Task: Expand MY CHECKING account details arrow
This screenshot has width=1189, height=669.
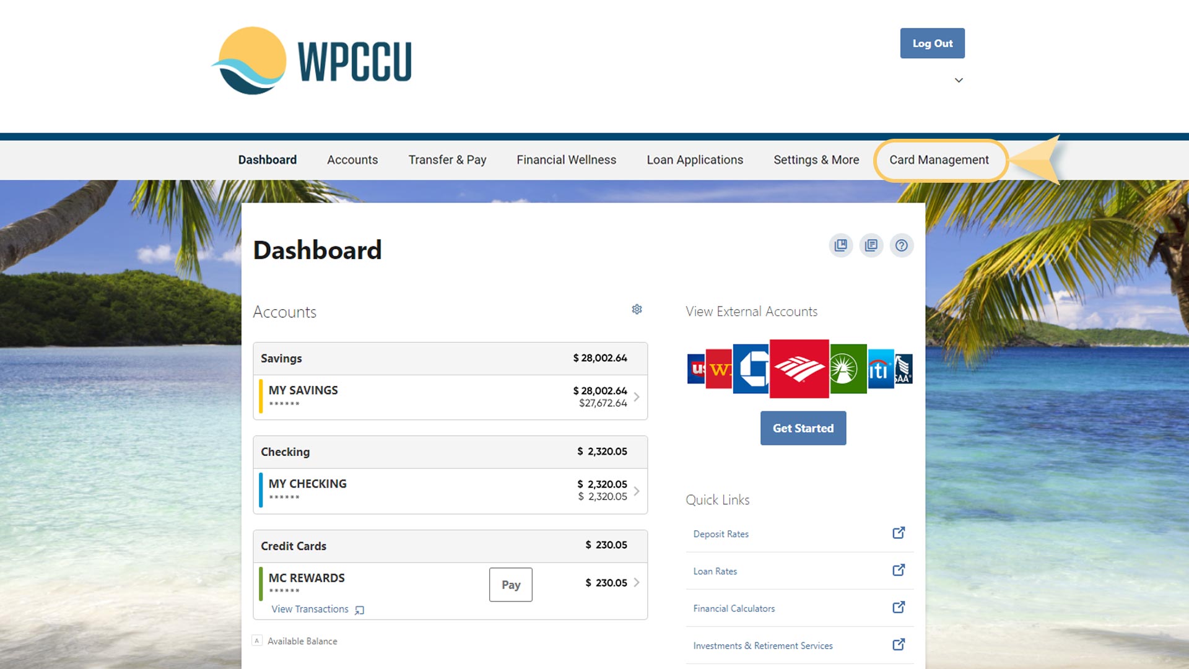Action: point(636,491)
